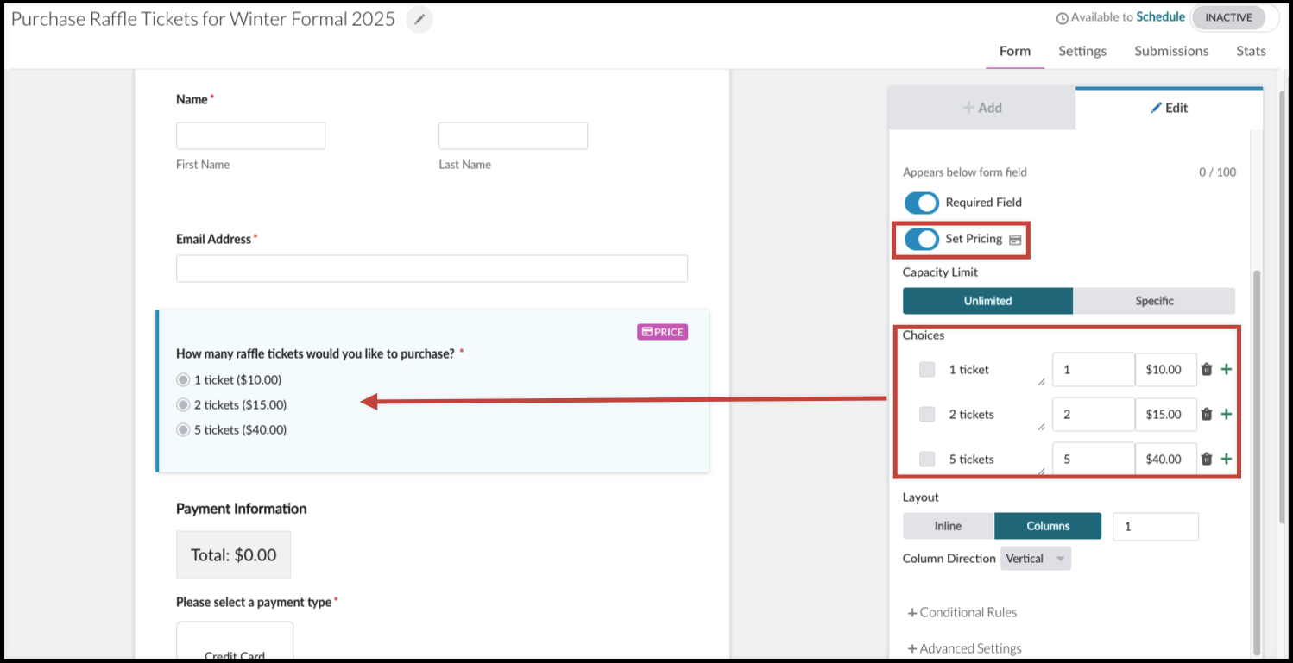Image resolution: width=1293 pixels, height=663 pixels.
Task: Expand the Conditional Rules section
Action: tap(962, 612)
